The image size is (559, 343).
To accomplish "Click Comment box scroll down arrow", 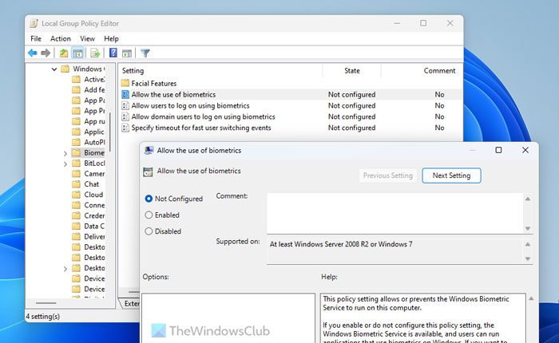I will [x=528, y=228].
